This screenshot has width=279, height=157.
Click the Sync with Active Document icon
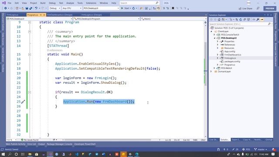click(236, 20)
